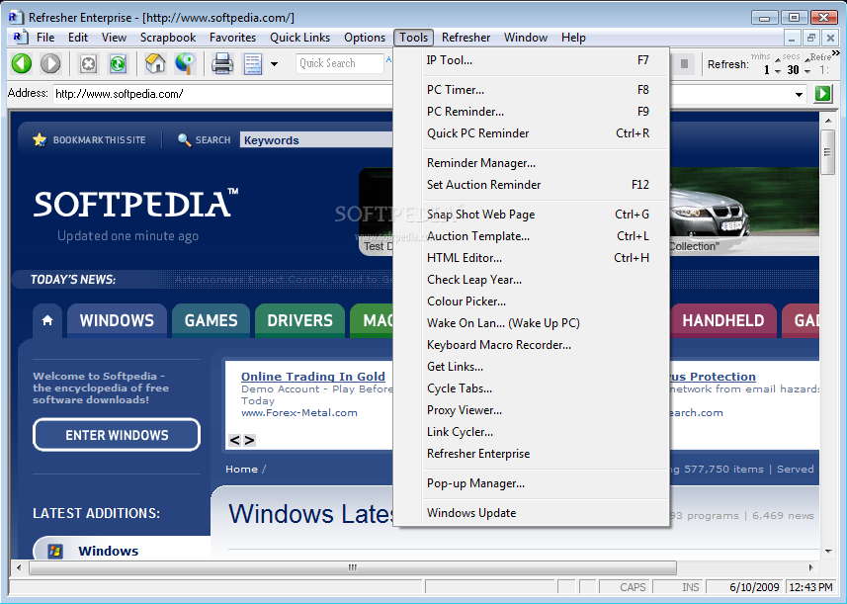Click the page list toolbar icon

pos(253,64)
